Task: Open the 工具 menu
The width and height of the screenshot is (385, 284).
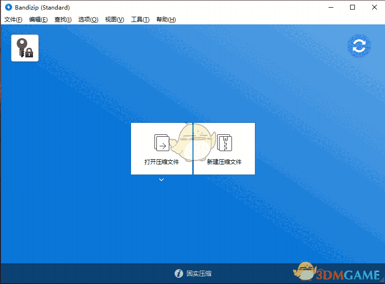Action: pos(140,19)
